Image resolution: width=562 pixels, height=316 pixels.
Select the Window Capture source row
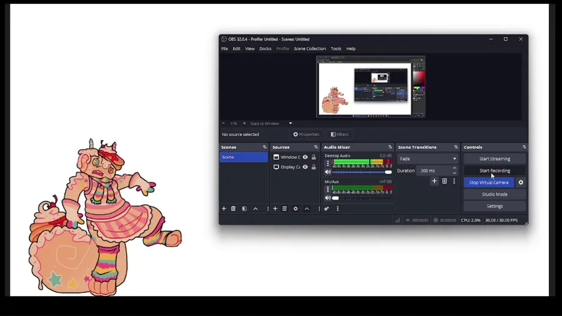coord(295,157)
